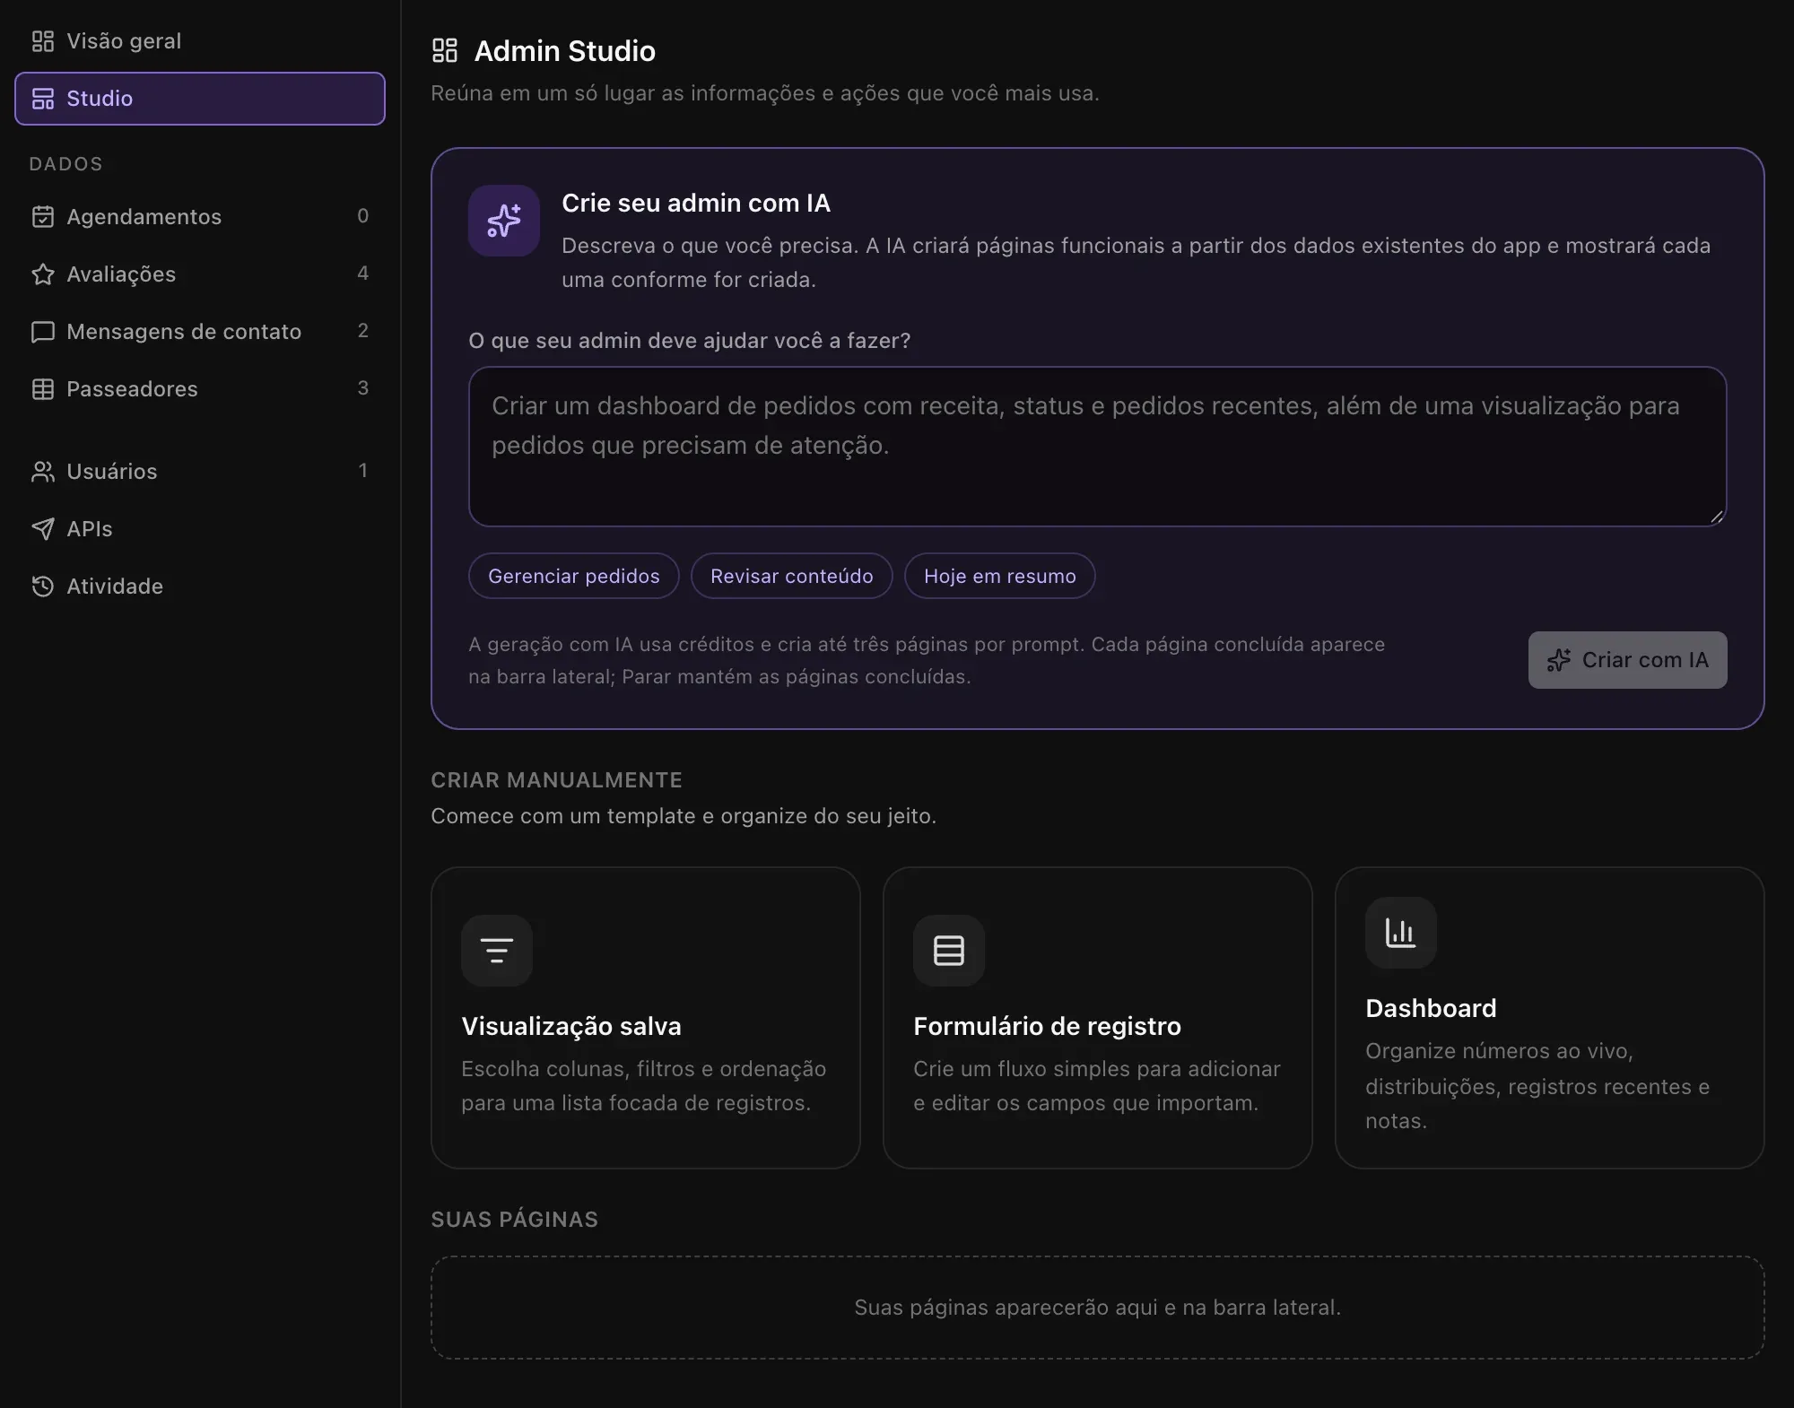Click the Avaliações count badge 4
Screen dimensions: 1794x1408
[363, 274]
